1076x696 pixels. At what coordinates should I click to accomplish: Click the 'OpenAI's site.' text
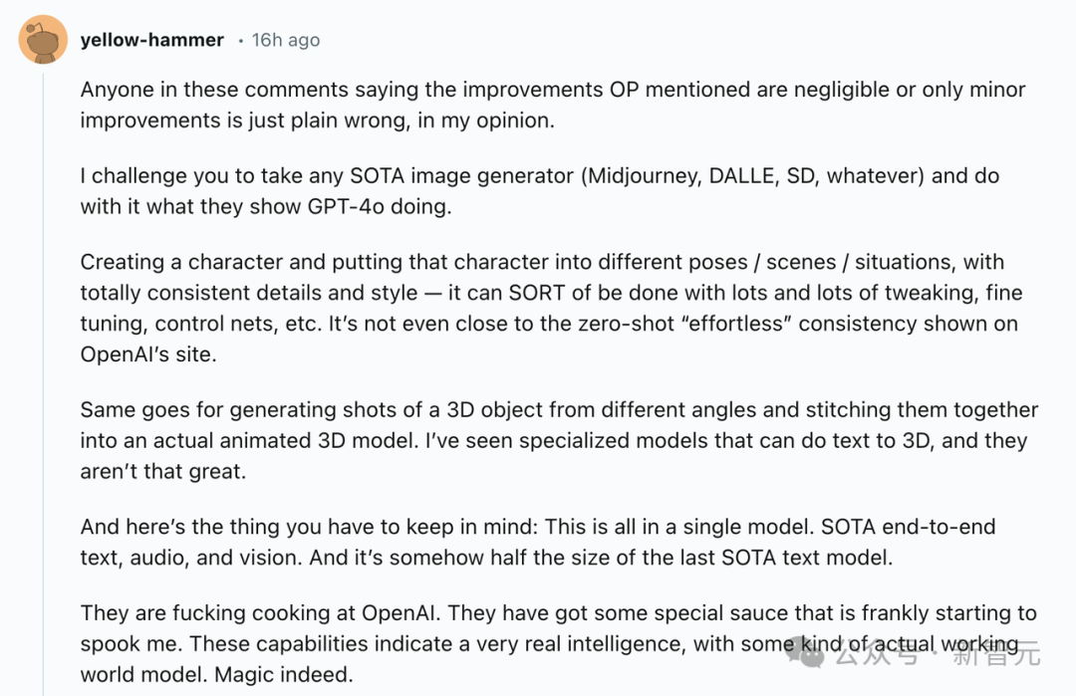point(148,354)
